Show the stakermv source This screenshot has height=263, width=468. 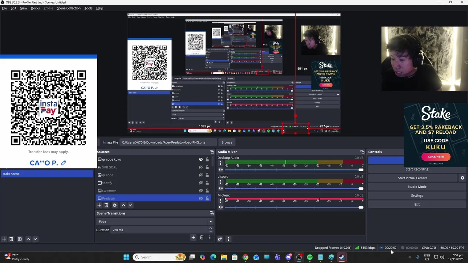point(201,191)
